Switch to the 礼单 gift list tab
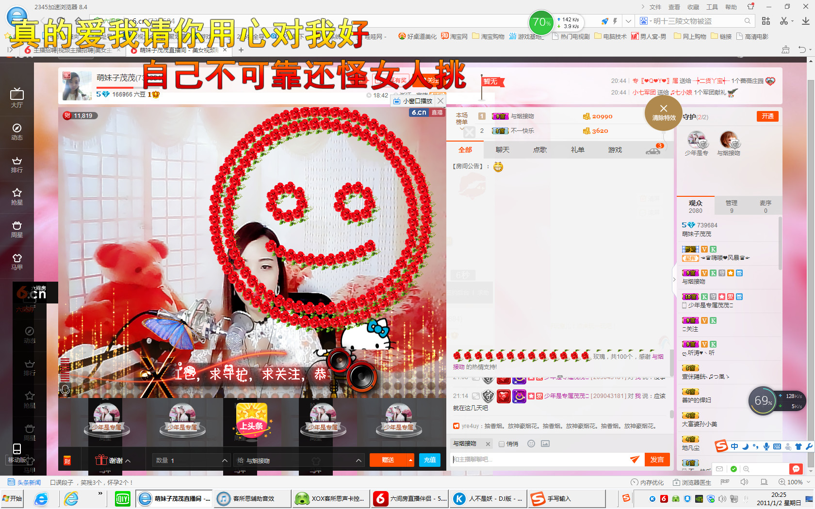The image size is (815, 509). (577, 150)
